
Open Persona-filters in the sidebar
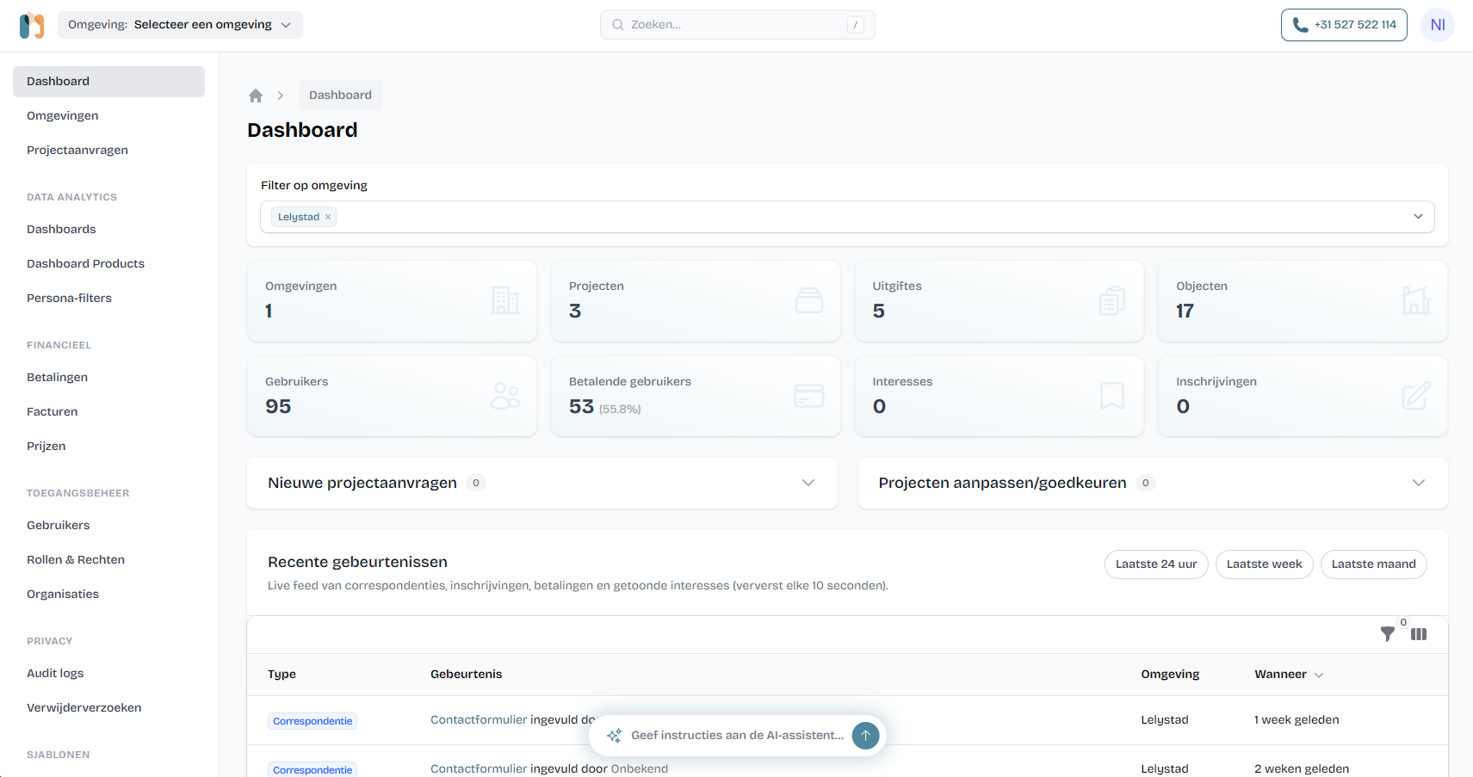(108, 299)
